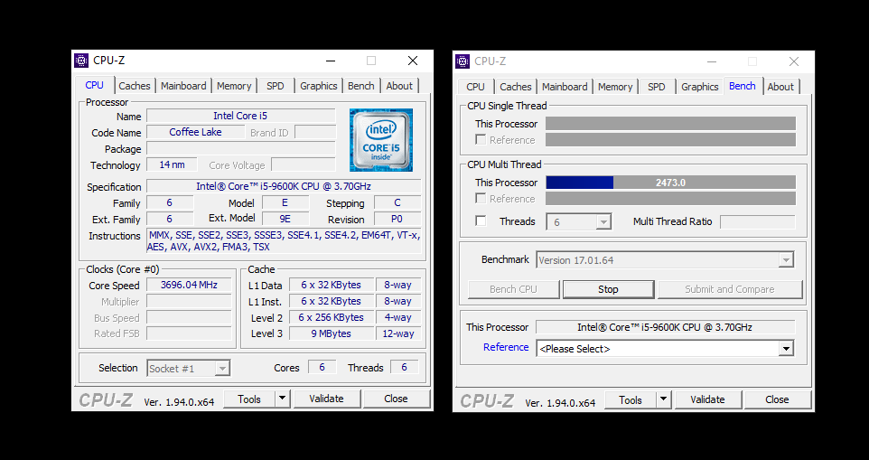Click Single Thread This Processor bar

pyautogui.click(x=670, y=124)
